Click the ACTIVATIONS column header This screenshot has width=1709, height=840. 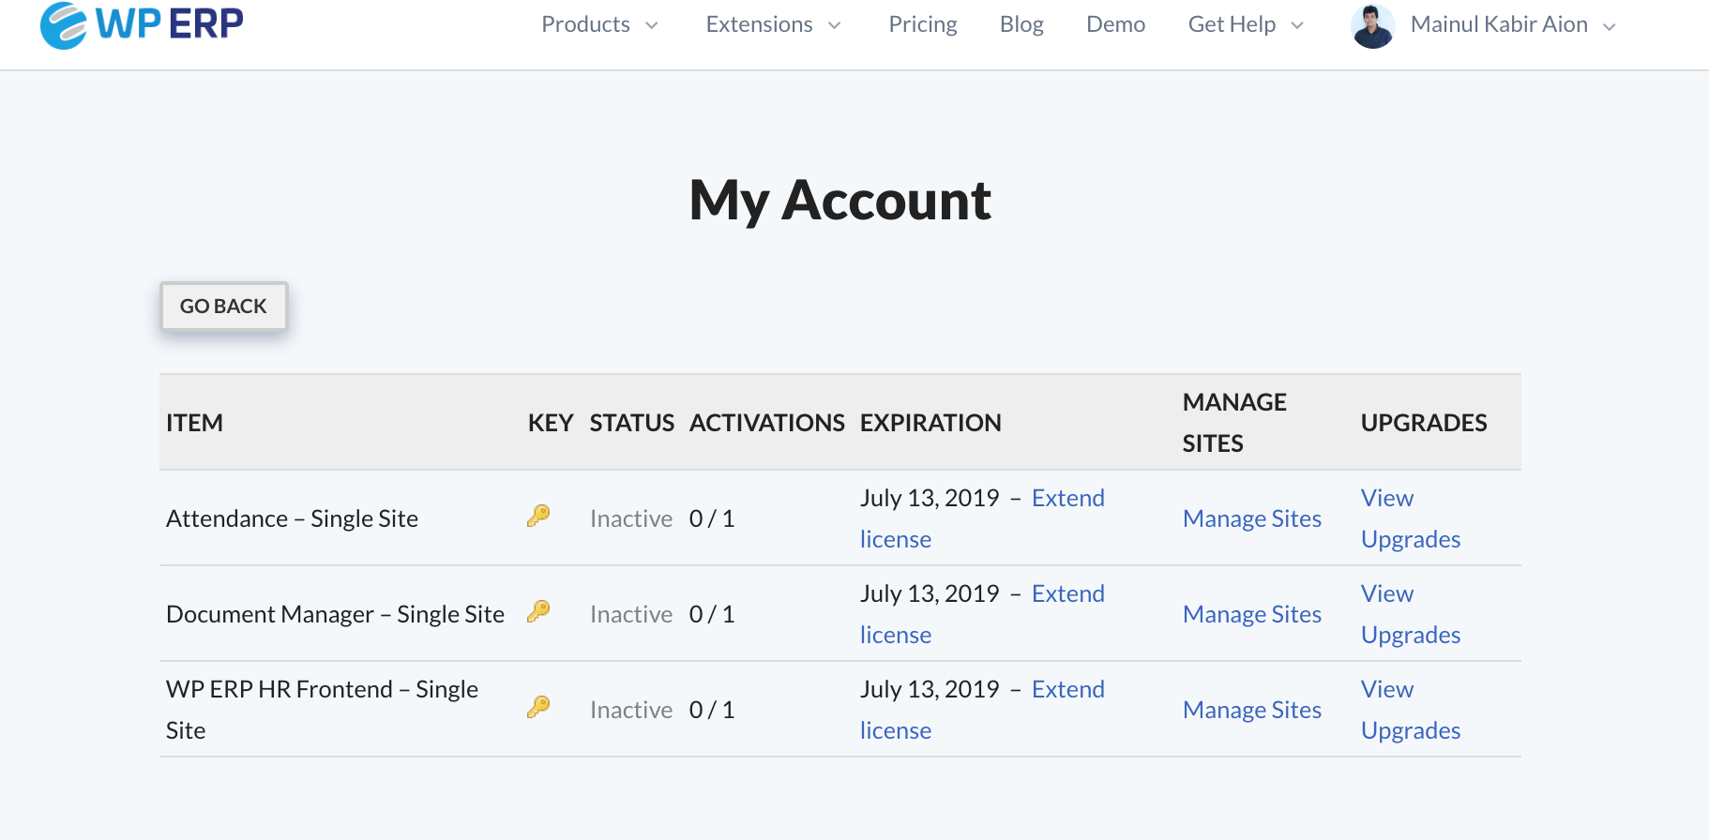tap(767, 423)
